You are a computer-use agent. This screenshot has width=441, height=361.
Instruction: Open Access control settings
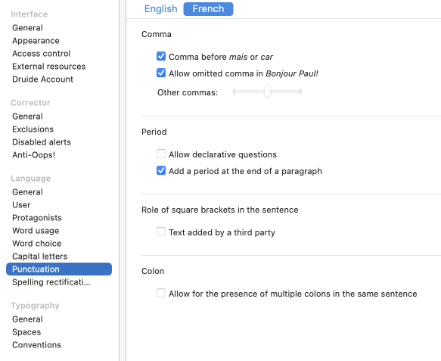[42, 54]
